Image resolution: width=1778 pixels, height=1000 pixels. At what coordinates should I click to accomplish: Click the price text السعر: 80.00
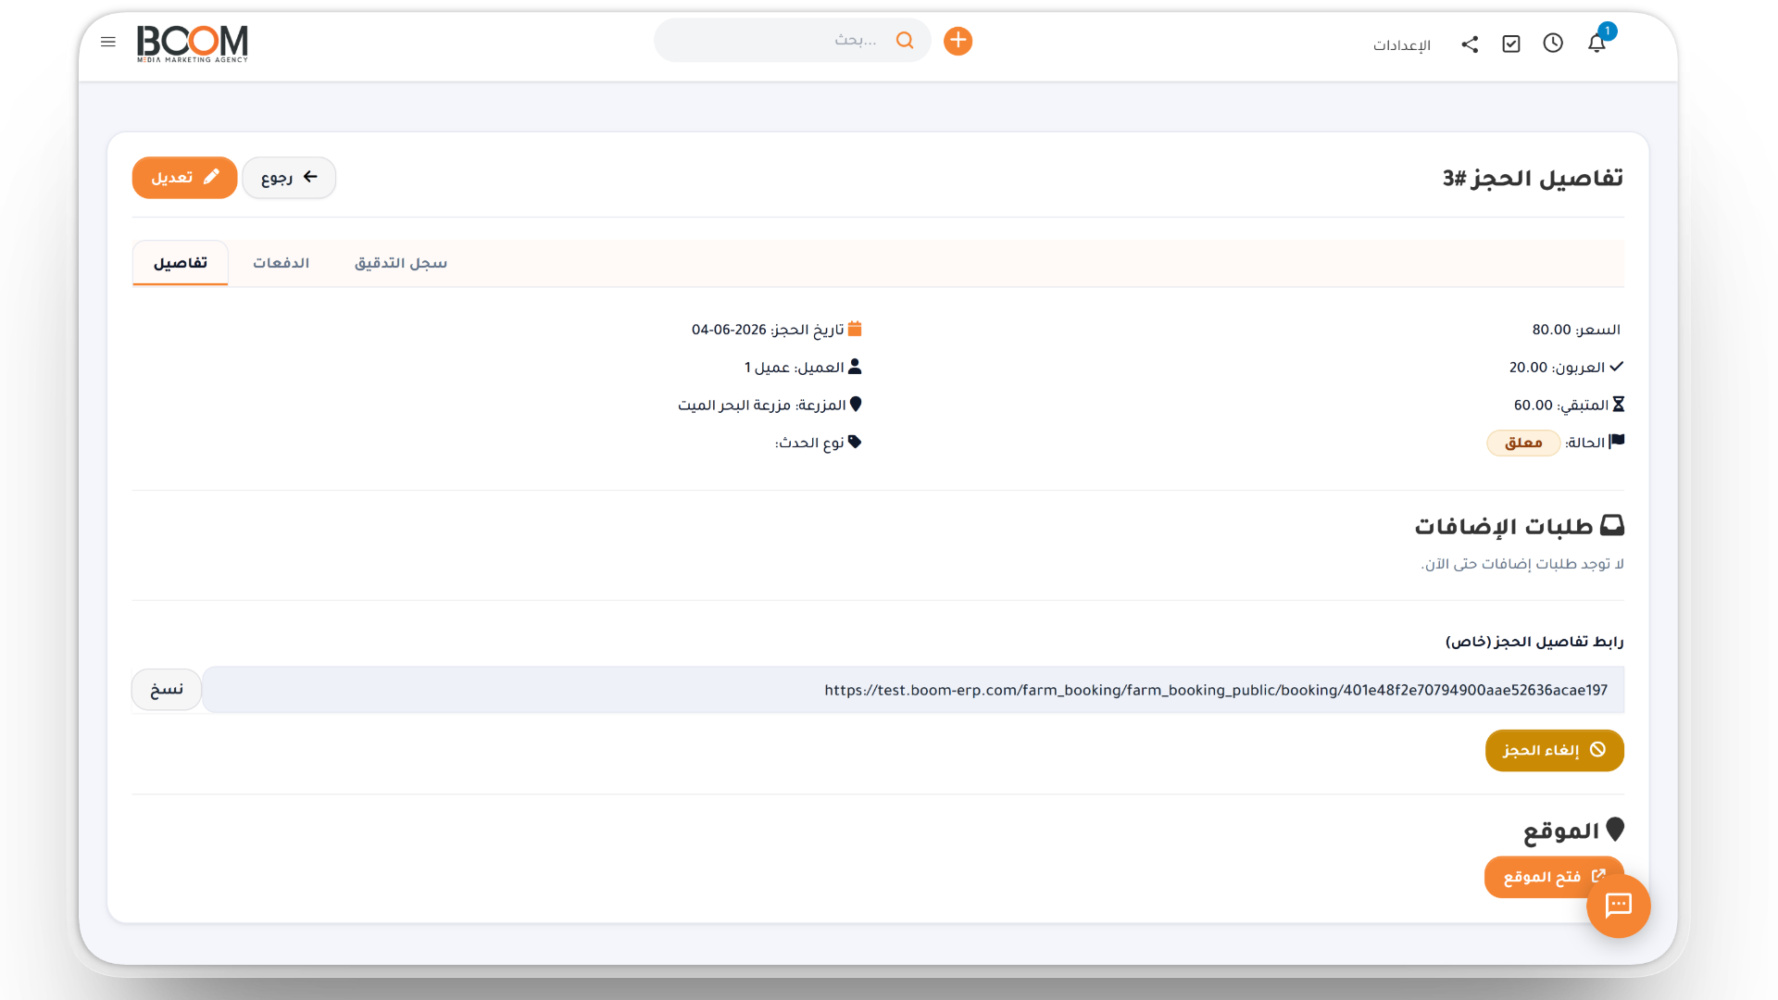(1576, 330)
